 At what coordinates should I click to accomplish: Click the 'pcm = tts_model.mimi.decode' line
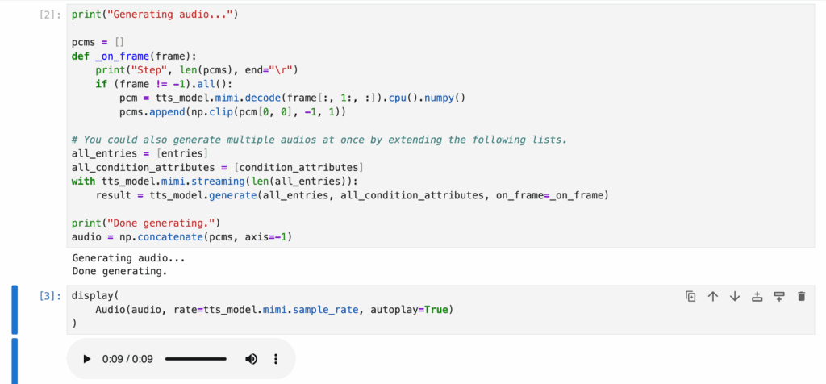coord(292,98)
